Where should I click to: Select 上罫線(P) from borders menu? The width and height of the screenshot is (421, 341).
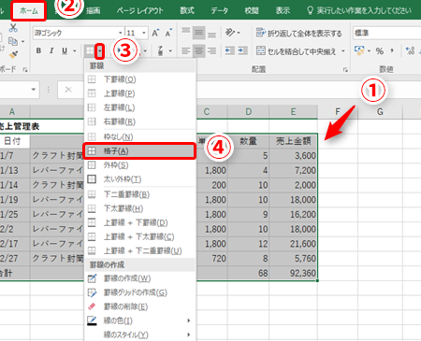click(x=139, y=93)
